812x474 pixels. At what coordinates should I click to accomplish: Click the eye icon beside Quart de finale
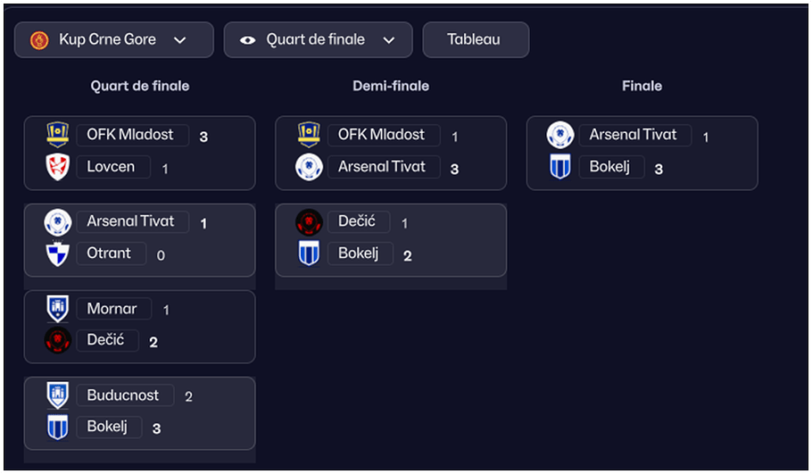(x=248, y=40)
